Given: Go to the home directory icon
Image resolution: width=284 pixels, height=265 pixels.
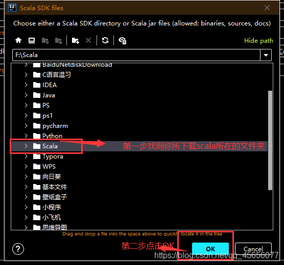Looking at the screenshot, I should pyautogui.click(x=18, y=40).
